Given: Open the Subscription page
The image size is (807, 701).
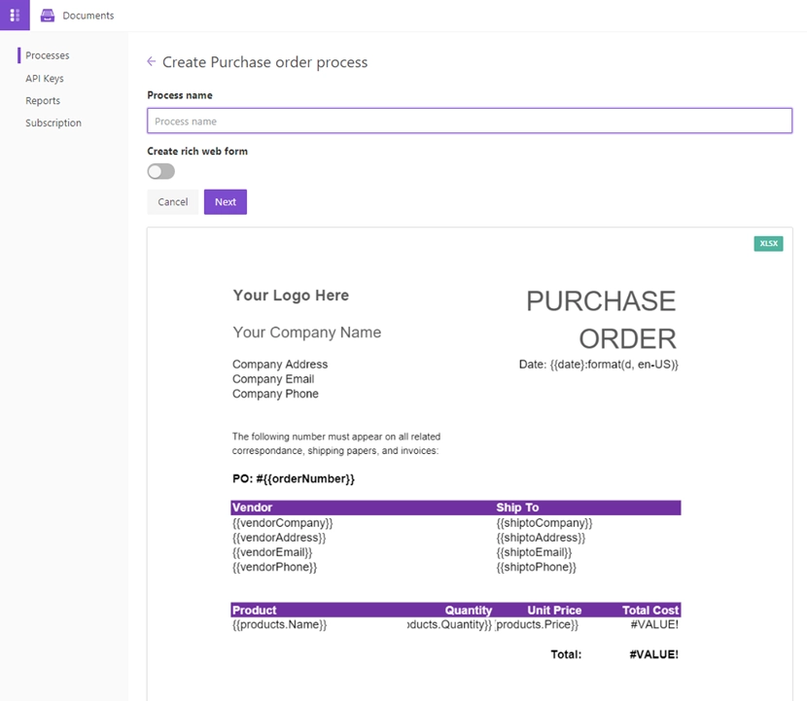Looking at the screenshot, I should click(53, 123).
